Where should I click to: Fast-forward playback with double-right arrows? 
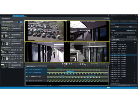[71, 64]
